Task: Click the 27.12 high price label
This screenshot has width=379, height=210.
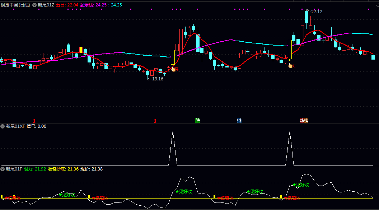Action: click(316, 12)
